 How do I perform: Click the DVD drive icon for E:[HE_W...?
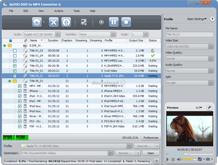[x=25, y=45]
